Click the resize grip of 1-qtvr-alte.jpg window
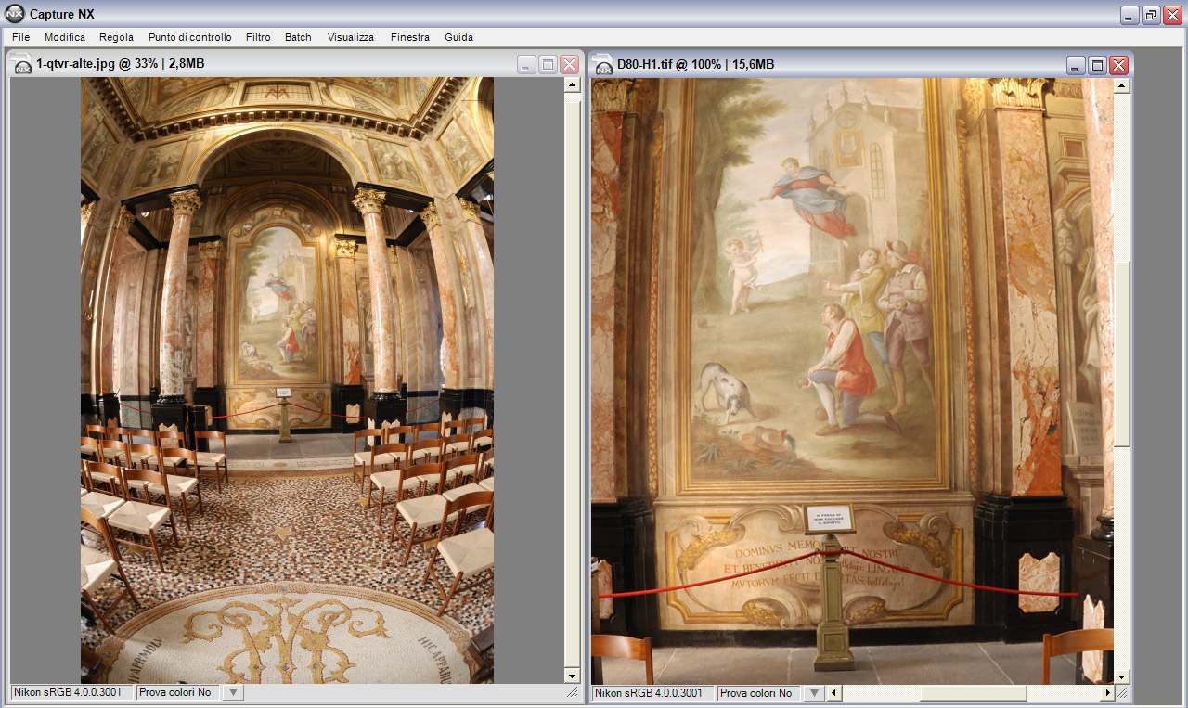This screenshot has height=708, width=1188. [573, 692]
